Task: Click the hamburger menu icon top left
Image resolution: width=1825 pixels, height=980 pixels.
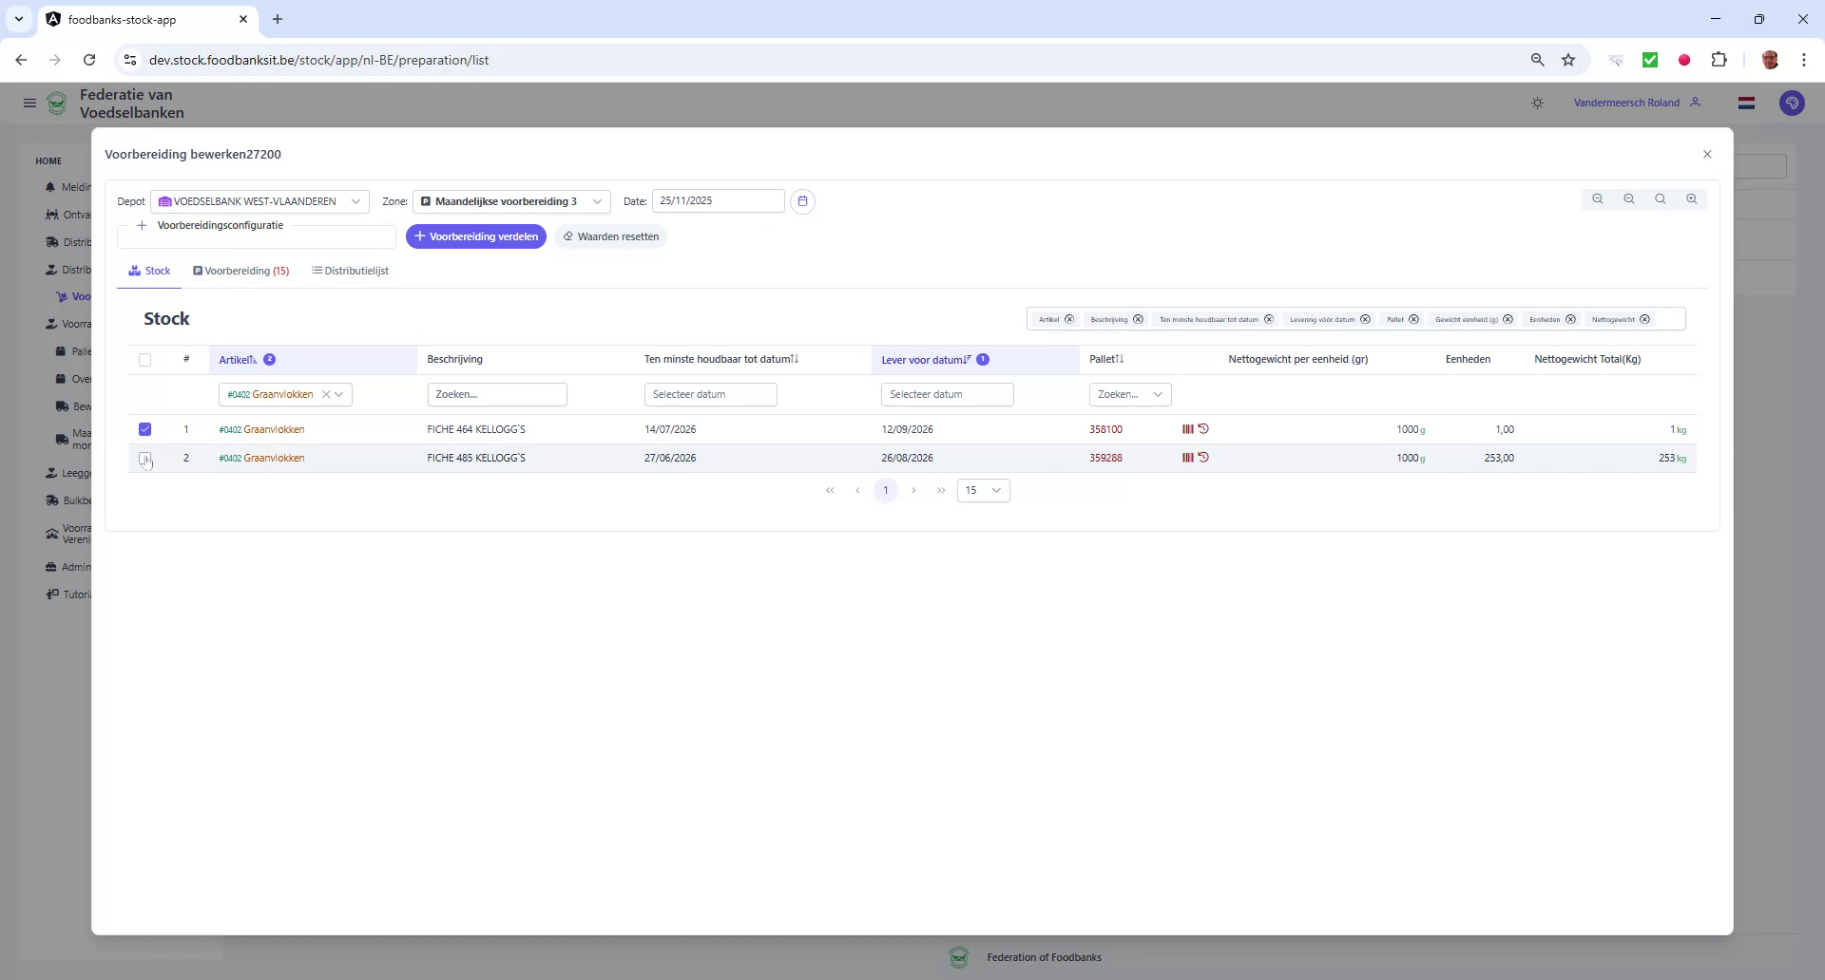Action: point(29,103)
